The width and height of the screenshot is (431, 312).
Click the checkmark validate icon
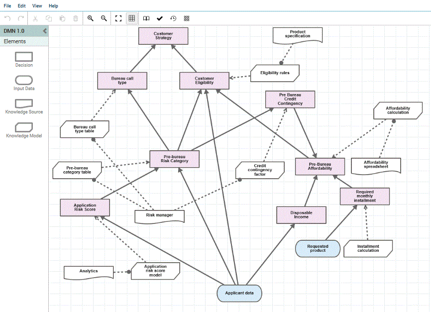pyautogui.click(x=160, y=18)
